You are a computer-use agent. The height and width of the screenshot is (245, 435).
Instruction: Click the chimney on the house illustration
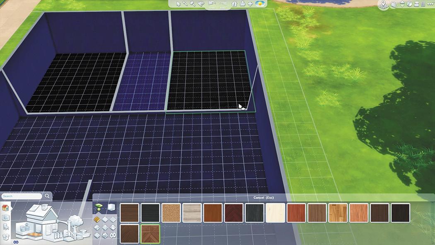[x=45, y=206]
